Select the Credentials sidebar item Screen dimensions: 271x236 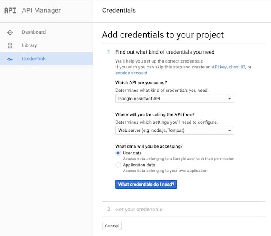[x=46, y=59]
